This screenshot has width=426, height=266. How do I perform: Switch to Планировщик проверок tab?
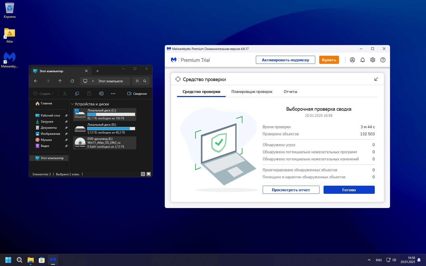(x=252, y=92)
